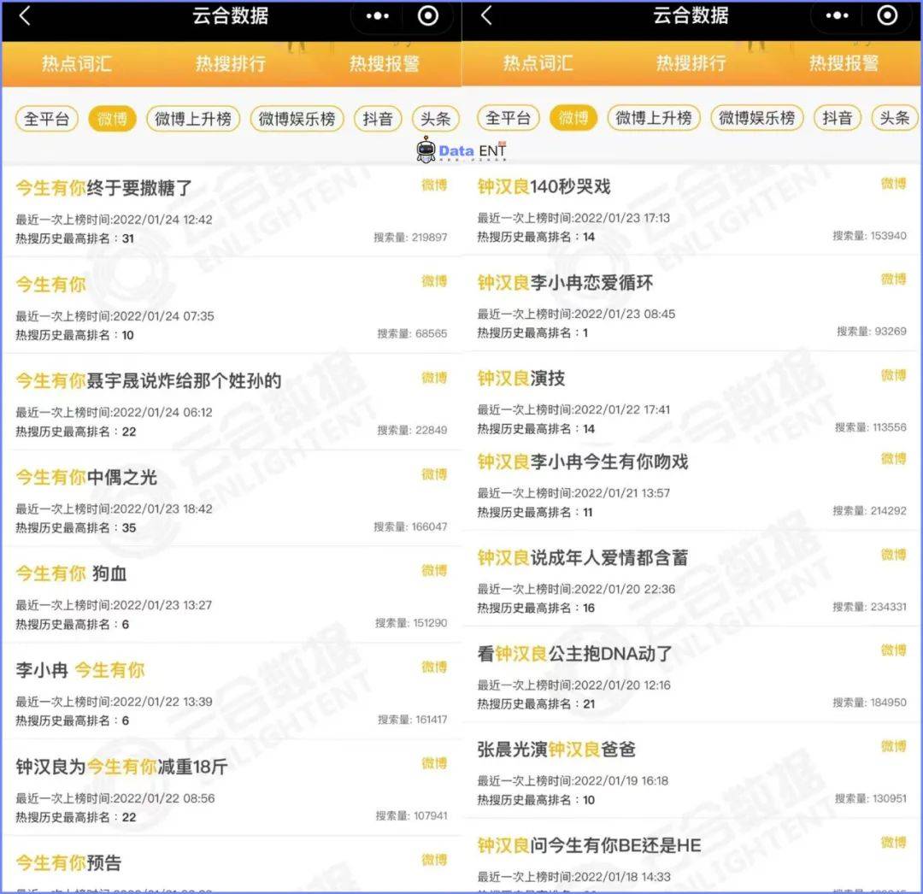Open the three-dot more menu in right panel
The width and height of the screenshot is (923, 894).
click(837, 15)
